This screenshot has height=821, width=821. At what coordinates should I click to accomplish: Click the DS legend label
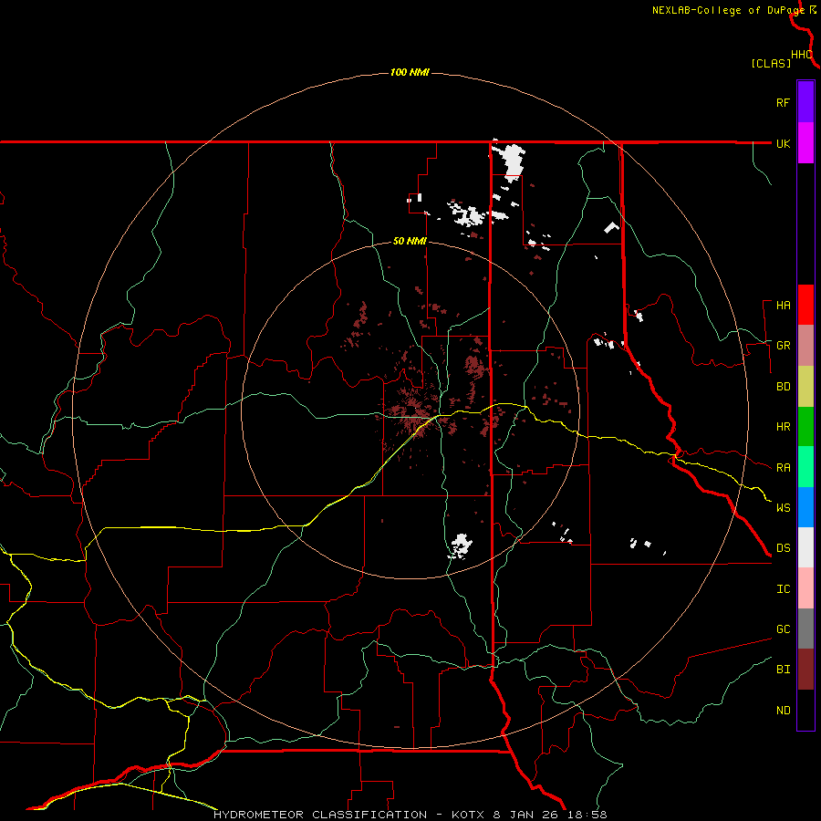tap(783, 548)
